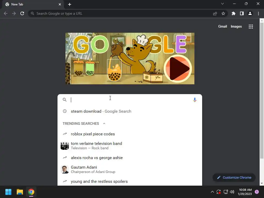Start voice search with the microphone icon
This screenshot has width=264, height=198.
tap(195, 100)
